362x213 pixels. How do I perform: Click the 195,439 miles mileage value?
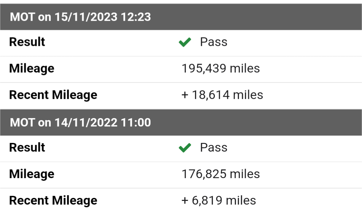pos(221,69)
